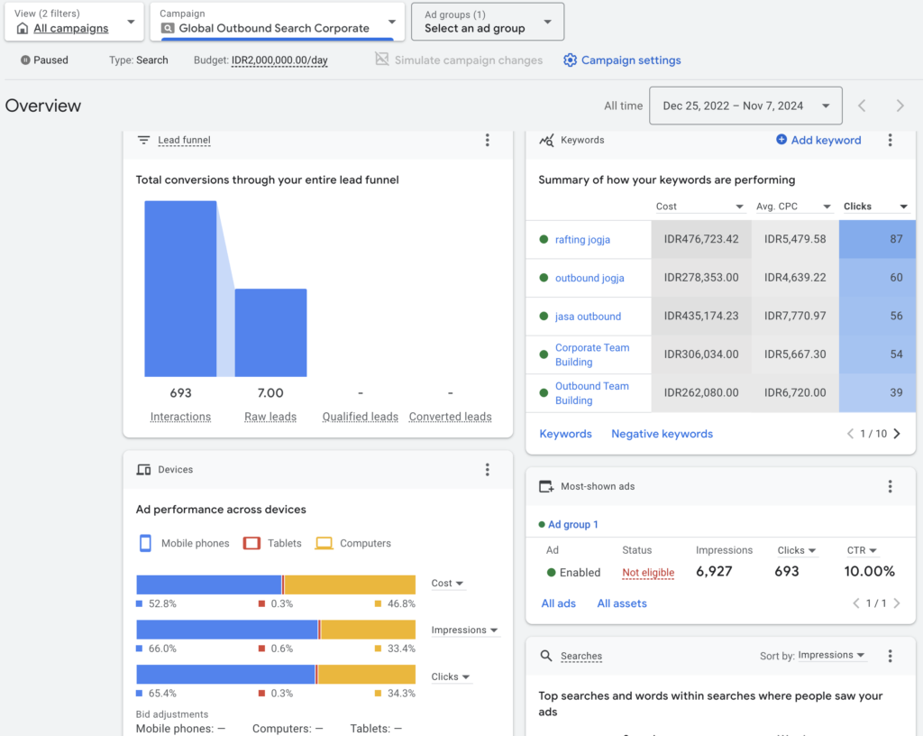Switch to the Negative keywords tab

(662, 434)
